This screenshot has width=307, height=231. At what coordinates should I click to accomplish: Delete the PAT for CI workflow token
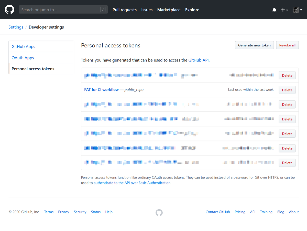[x=287, y=90]
